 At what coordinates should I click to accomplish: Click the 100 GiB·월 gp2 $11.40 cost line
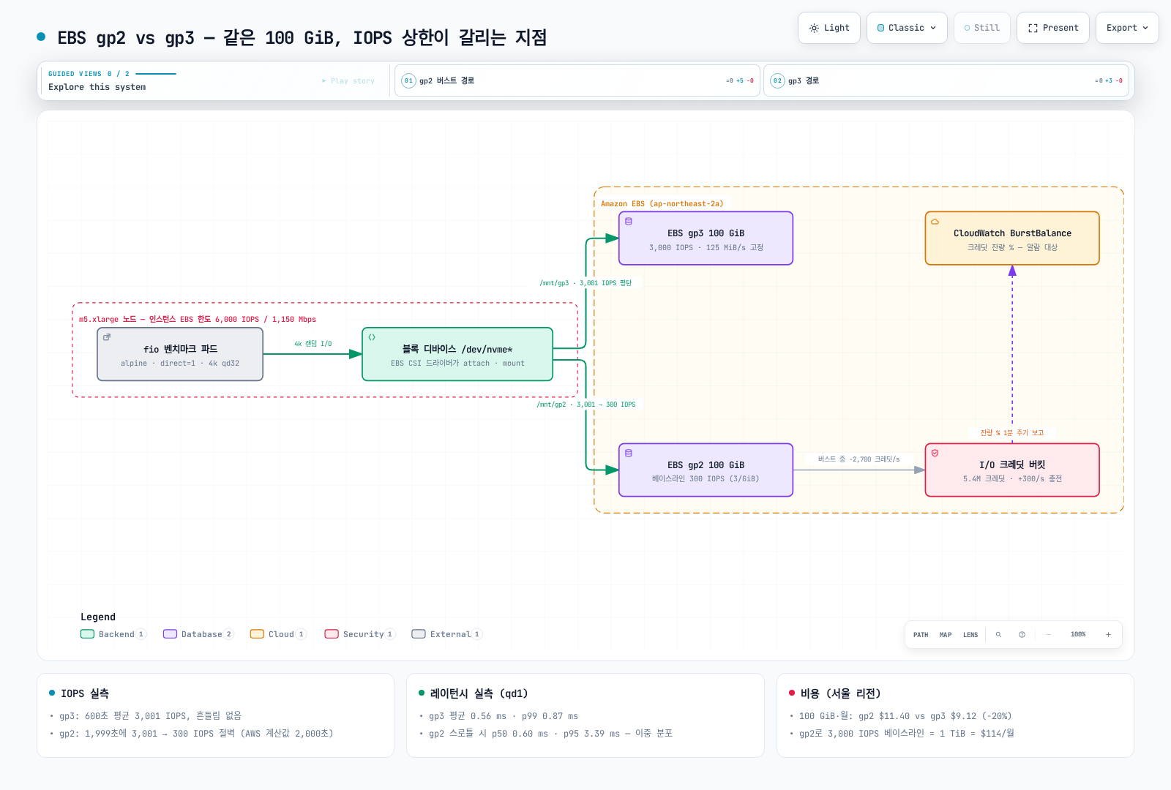click(x=905, y=716)
